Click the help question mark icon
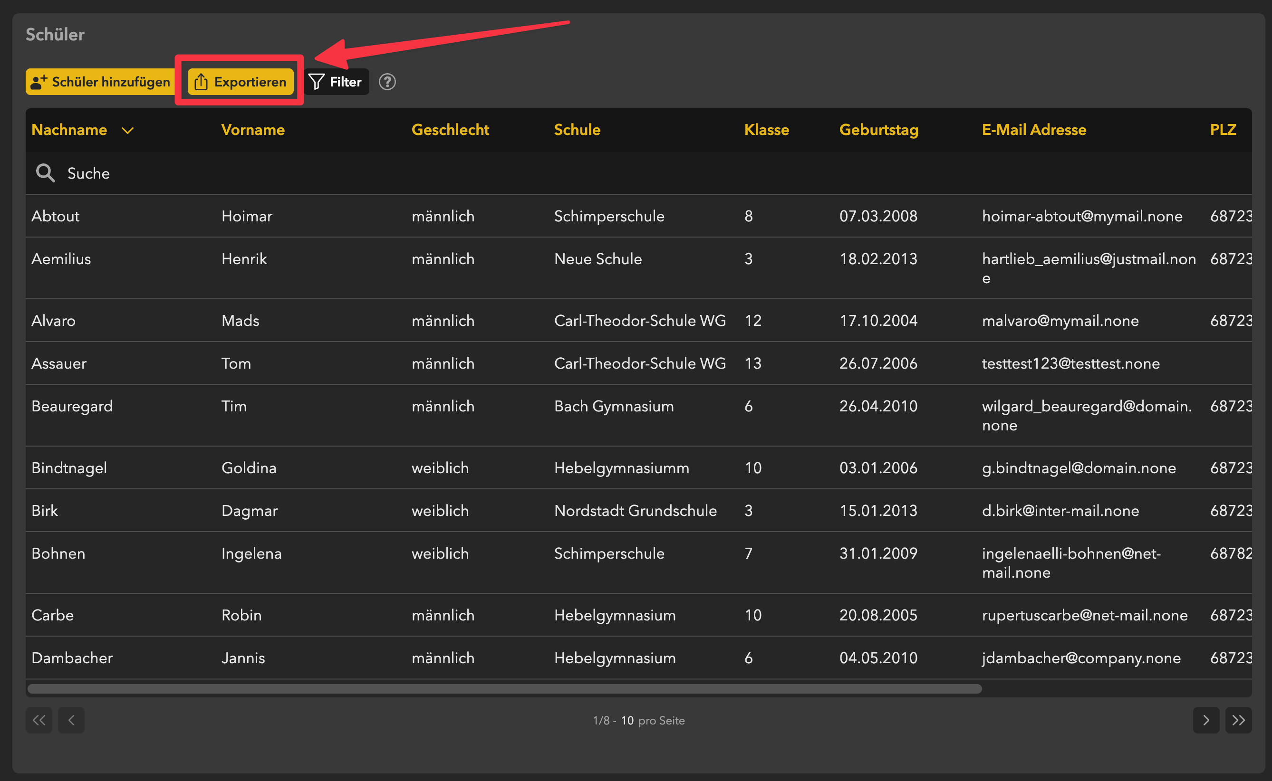Screen dimensions: 1272x781 (387, 82)
